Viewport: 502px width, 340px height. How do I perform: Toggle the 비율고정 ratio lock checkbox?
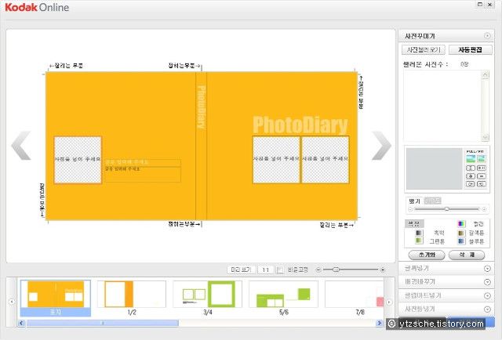(x=280, y=270)
